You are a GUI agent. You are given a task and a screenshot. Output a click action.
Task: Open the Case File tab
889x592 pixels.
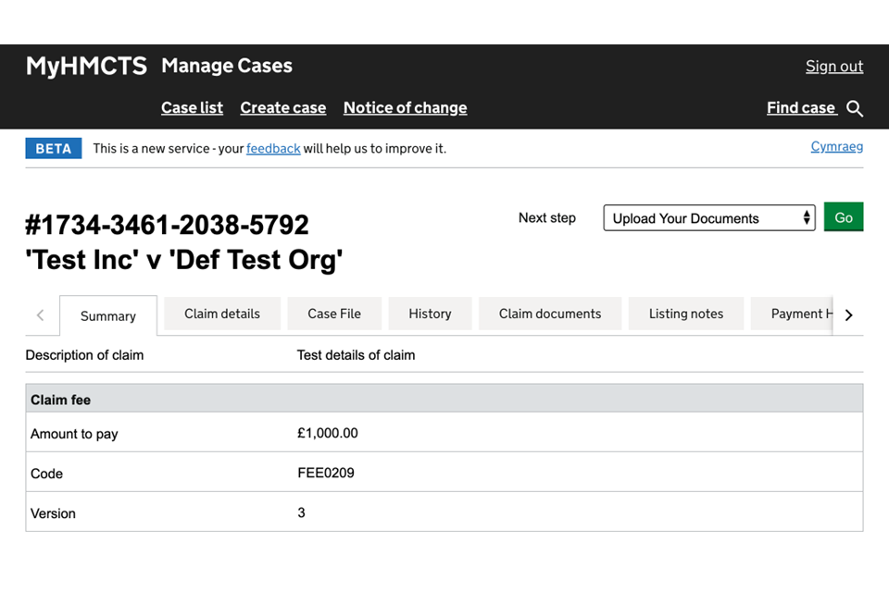(334, 314)
